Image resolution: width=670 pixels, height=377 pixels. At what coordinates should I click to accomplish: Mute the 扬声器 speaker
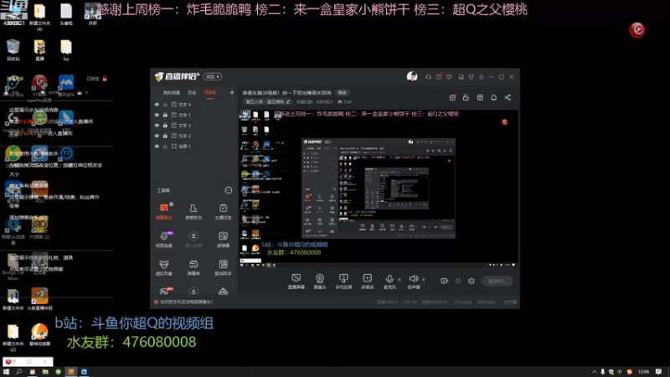pos(413,279)
